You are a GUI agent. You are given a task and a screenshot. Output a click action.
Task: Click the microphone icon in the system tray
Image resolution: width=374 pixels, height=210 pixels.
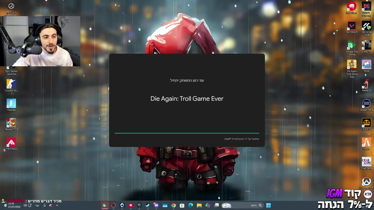(x=44, y=205)
